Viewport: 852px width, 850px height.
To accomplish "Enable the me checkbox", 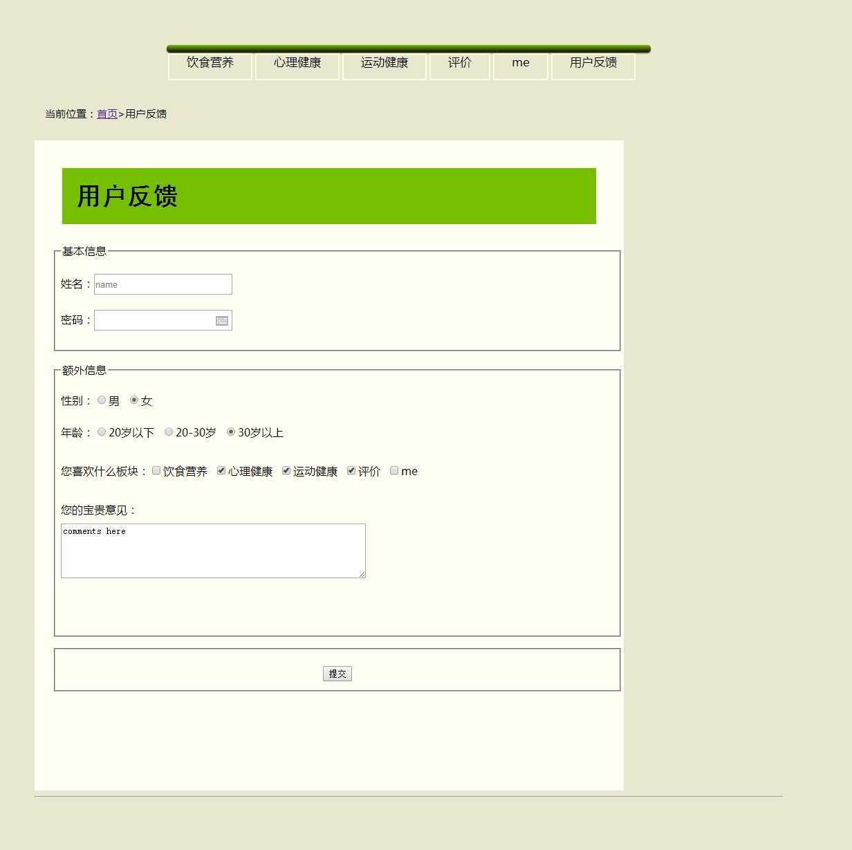I will [x=394, y=470].
